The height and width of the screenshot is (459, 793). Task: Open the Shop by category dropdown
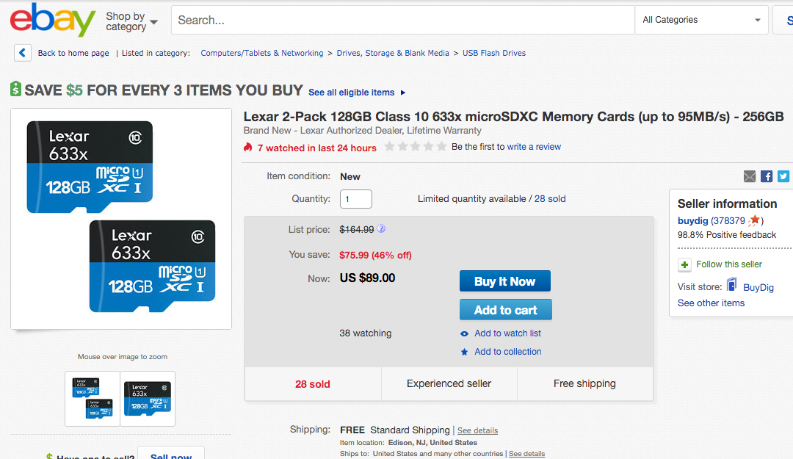tap(130, 20)
